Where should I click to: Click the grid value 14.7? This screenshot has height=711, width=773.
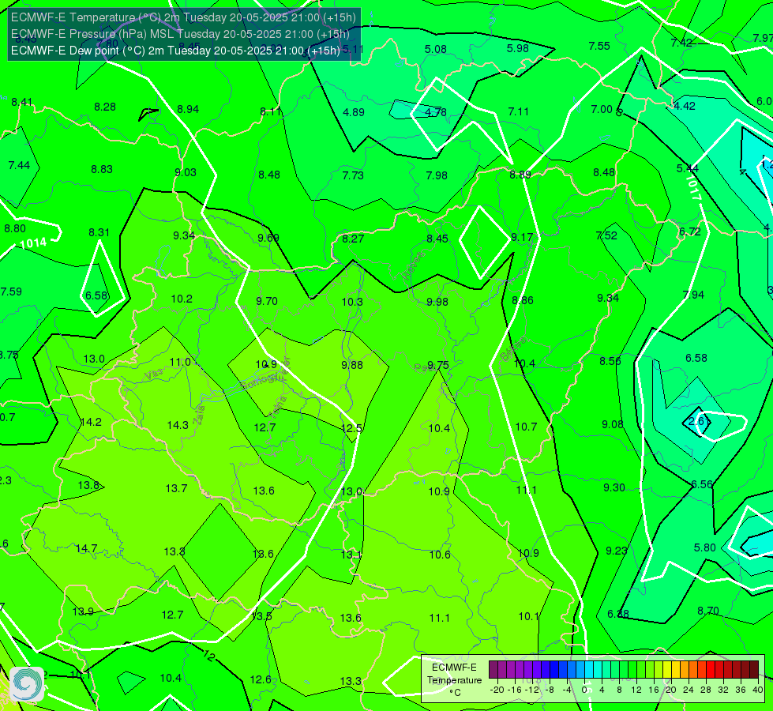click(86, 548)
